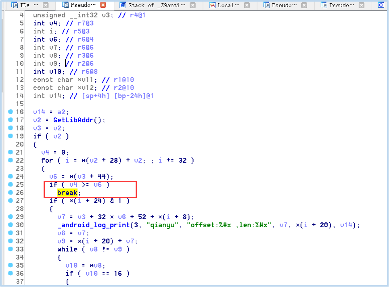Click the "qianyu" string literal

point(163,225)
